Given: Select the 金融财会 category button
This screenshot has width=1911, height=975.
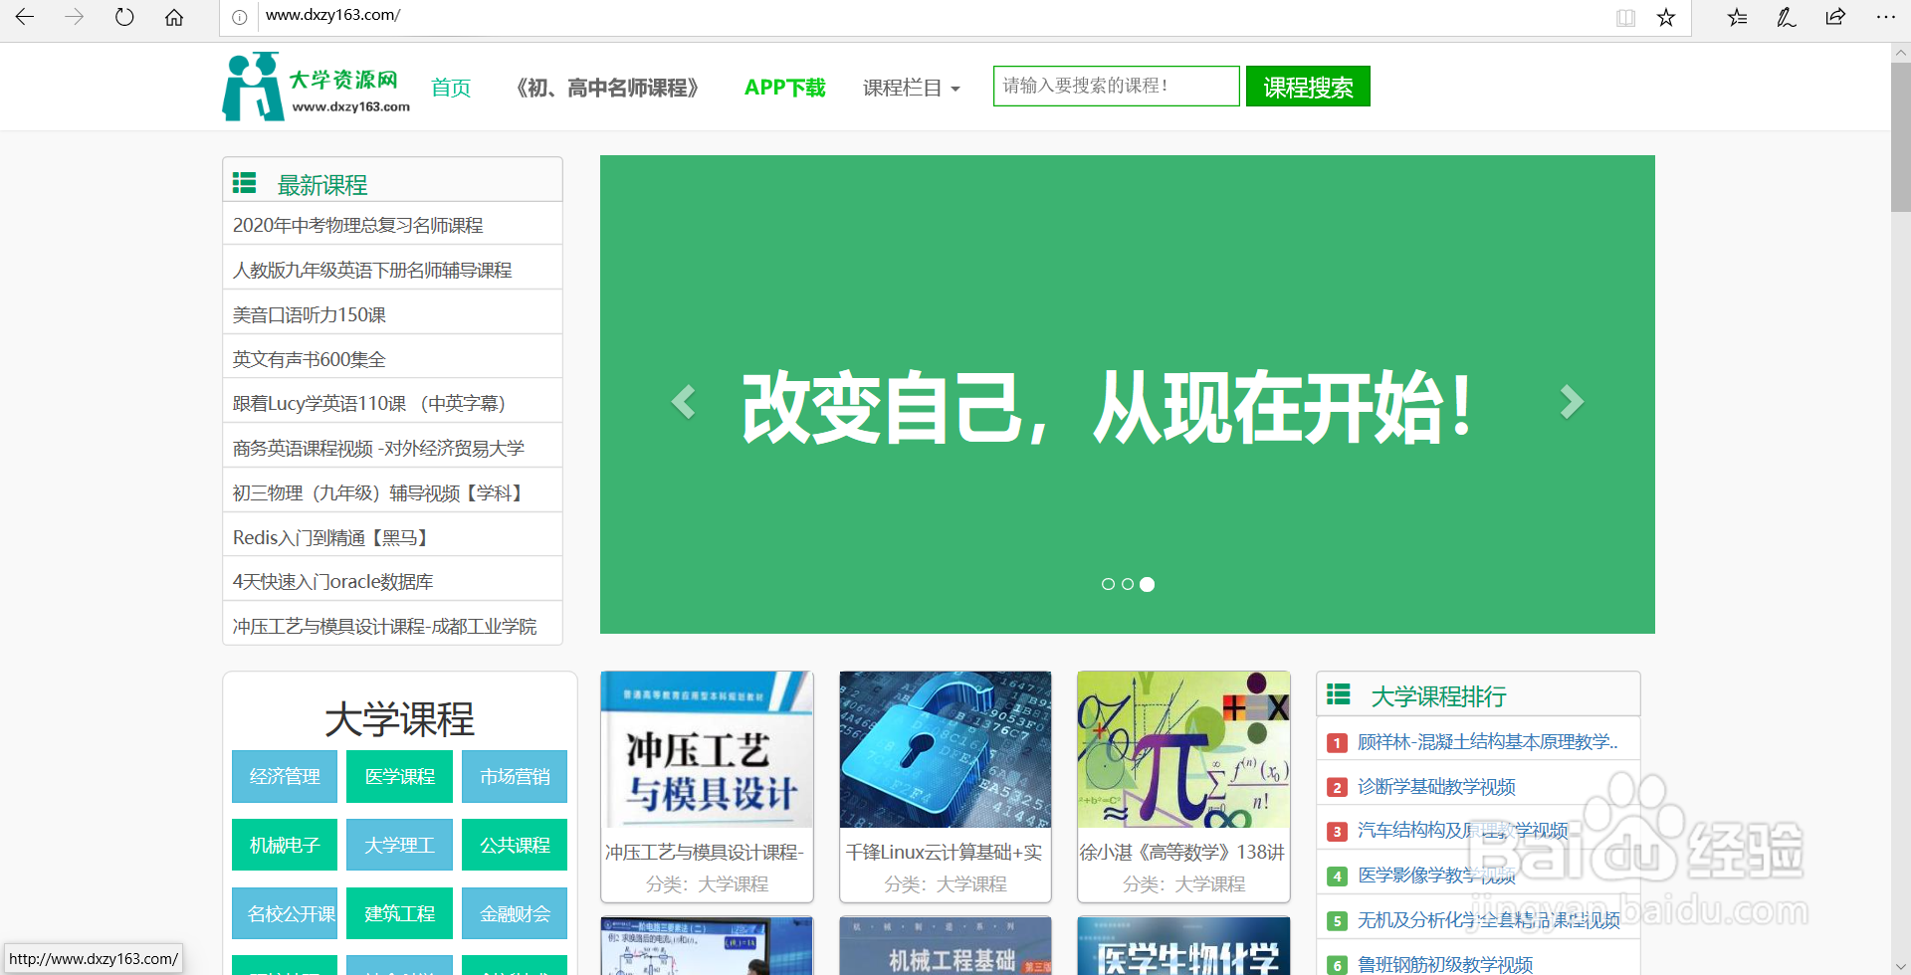Looking at the screenshot, I should [515, 913].
